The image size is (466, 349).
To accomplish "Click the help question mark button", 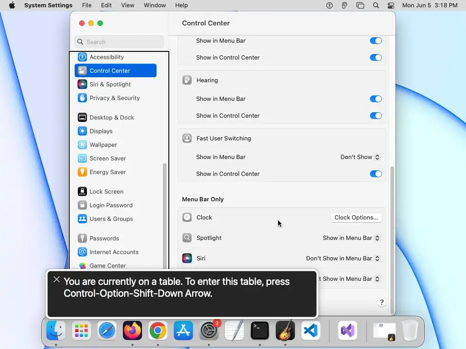I will [x=382, y=302].
